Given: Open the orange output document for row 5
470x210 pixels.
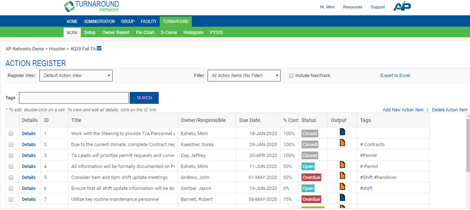Looking at the screenshot, I should click(x=343, y=176).
